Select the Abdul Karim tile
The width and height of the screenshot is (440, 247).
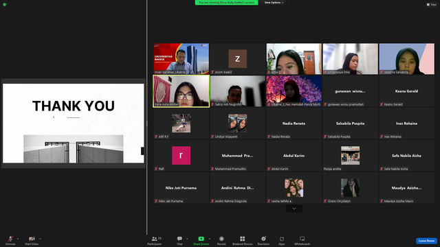click(x=294, y=156)
